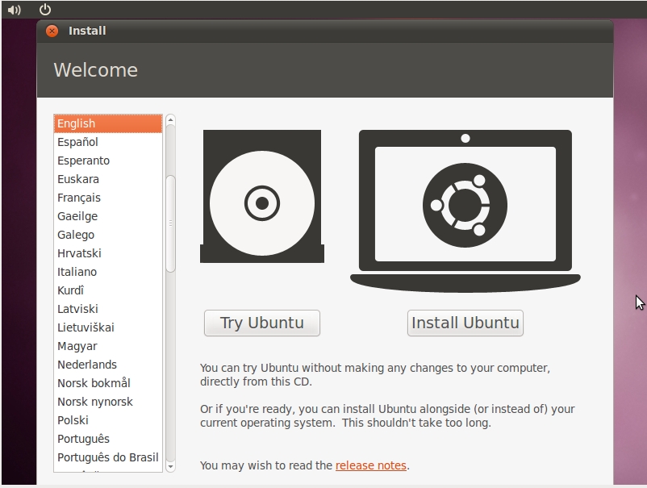Select Latviski language
Viewport: 647px width, 488px height.
point(108,309)
